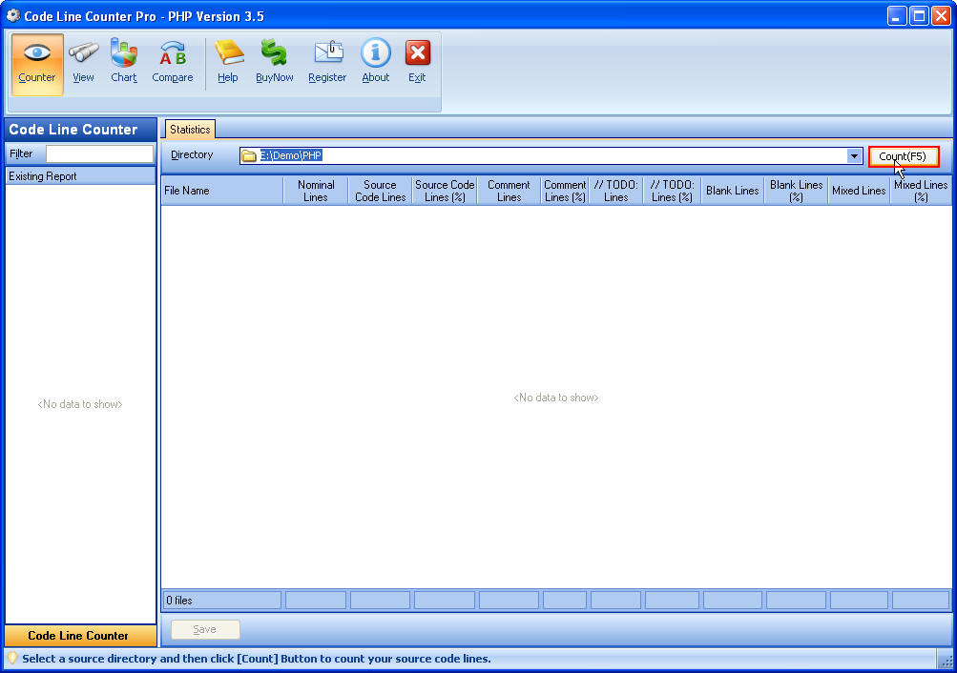Click the Code Line Counter orange bottom panel button

[x=80, y=635]
